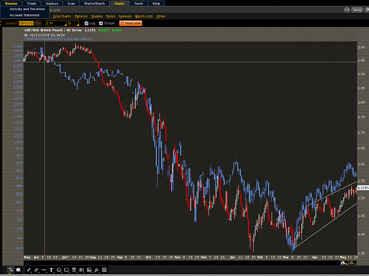Select the vertical time lines tool
The height and width of the screenshot is (276, 369).
pyautogui.click(x=81, y=270)
